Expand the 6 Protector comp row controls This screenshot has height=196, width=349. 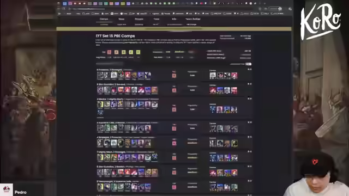tap(250, 69)
